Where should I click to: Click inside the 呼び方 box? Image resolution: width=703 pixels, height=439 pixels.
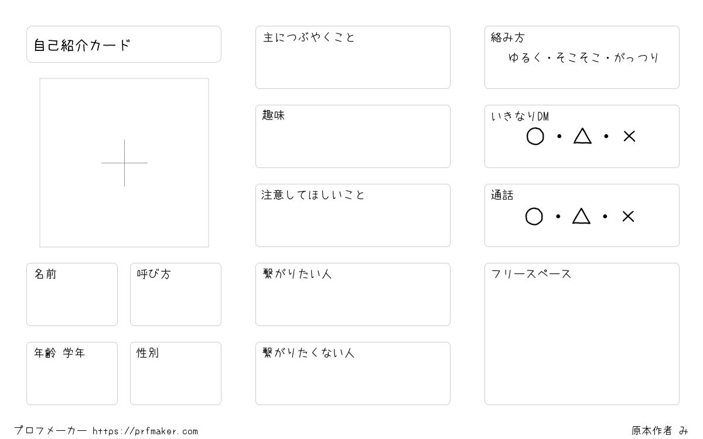coord(176,294)
